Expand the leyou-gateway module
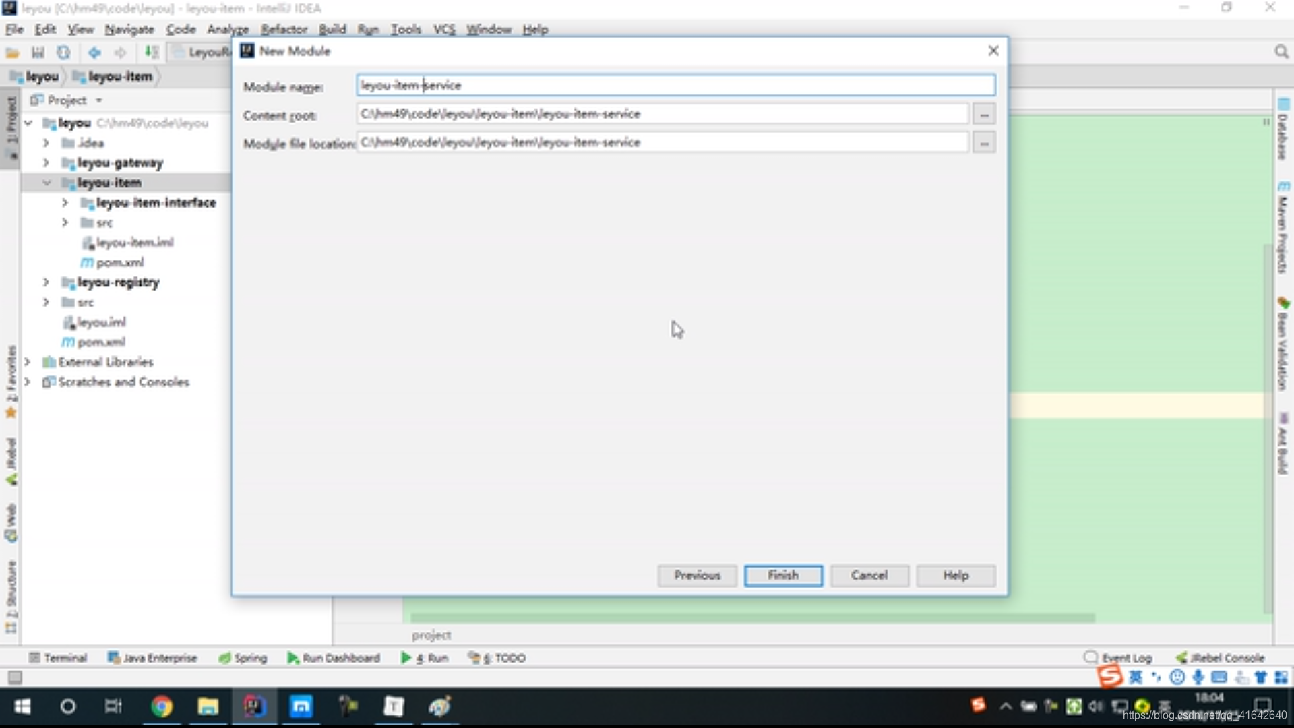The height and width of the screenshot is (728, 1294). tap(46, 162)
